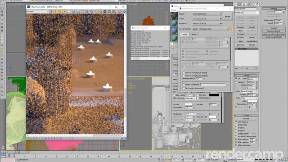Click the Symmetry modifier button
This screenshot has height=162, width=288.
point(240,27)
